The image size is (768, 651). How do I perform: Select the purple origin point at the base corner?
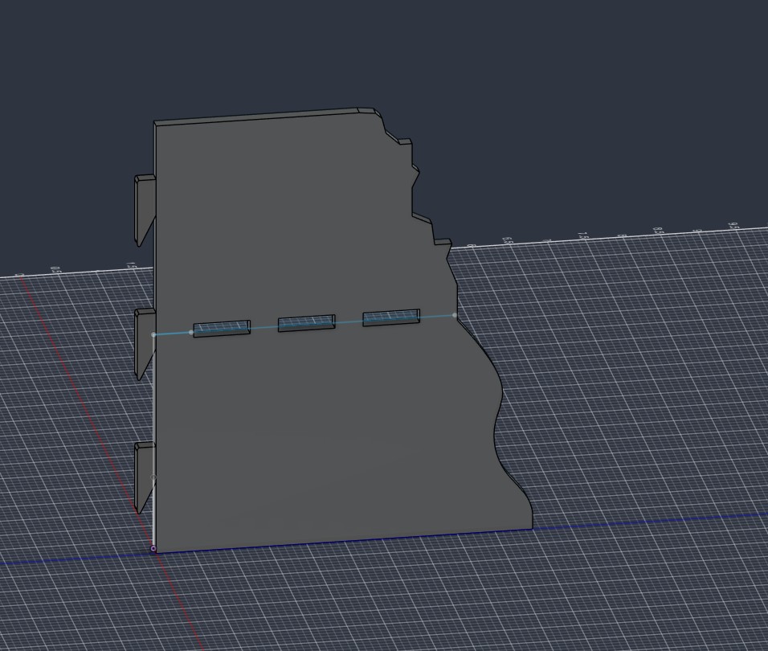click(153, 549)
